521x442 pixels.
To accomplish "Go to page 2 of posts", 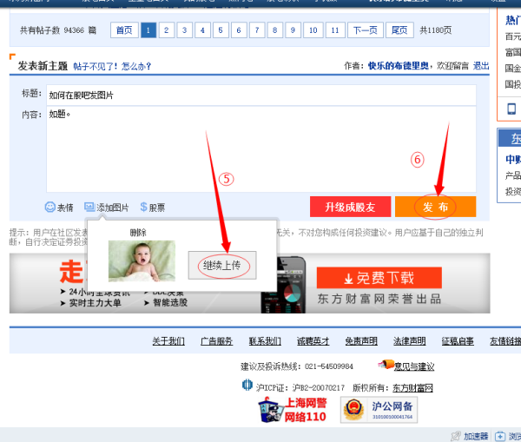I will click(x=167, y=30).
